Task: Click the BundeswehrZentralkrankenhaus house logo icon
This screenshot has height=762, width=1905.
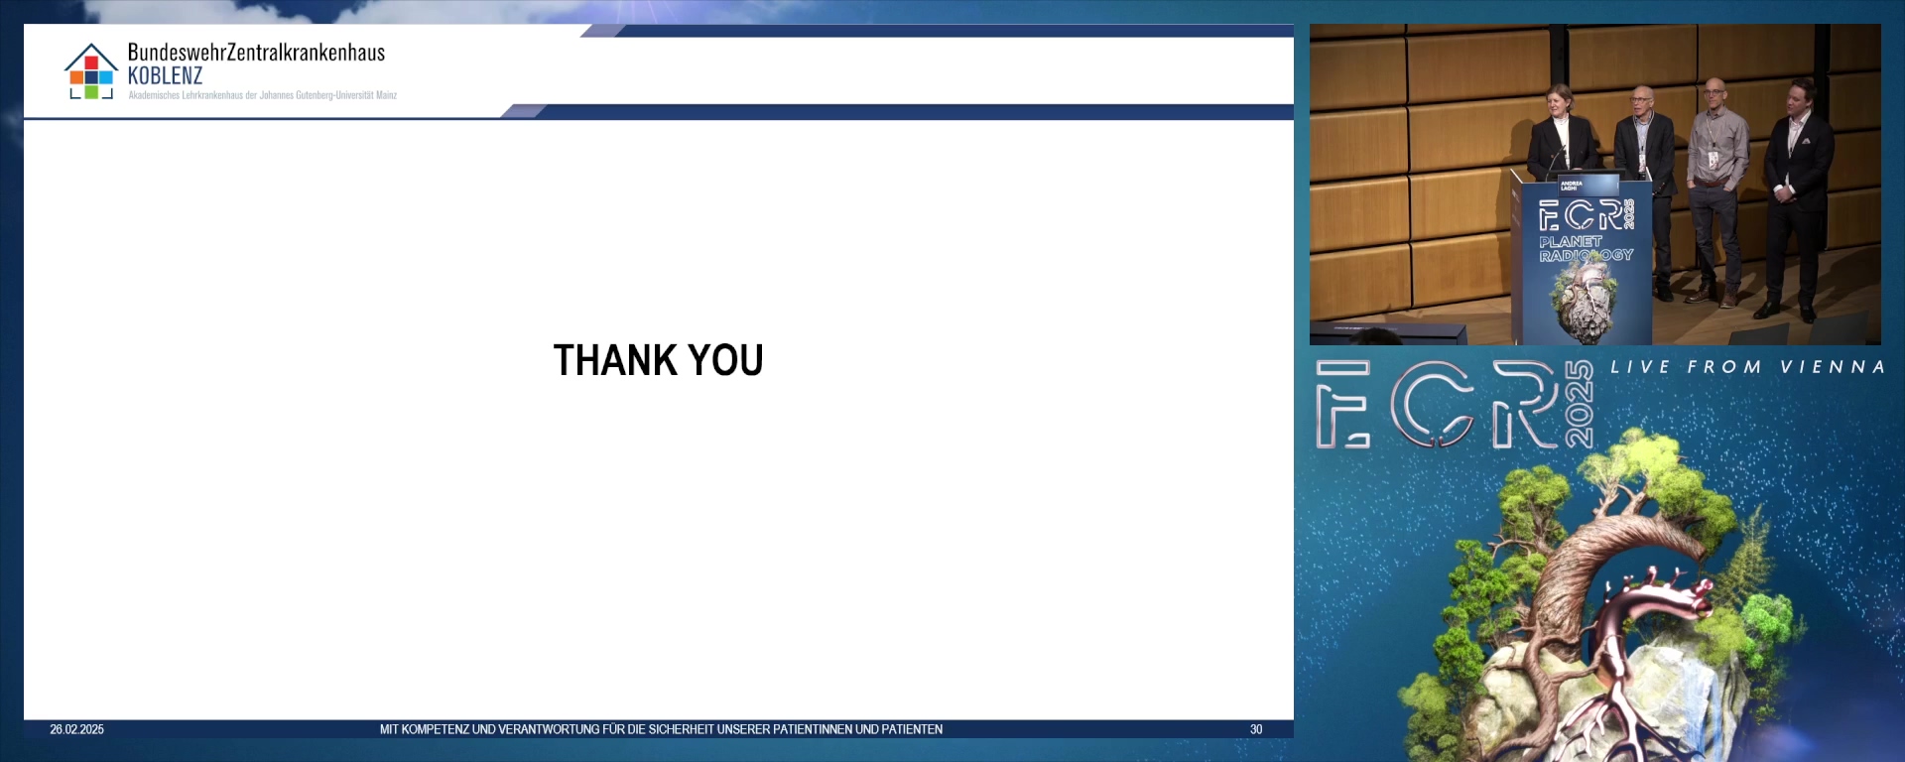Action: click(x=90, y=71)
